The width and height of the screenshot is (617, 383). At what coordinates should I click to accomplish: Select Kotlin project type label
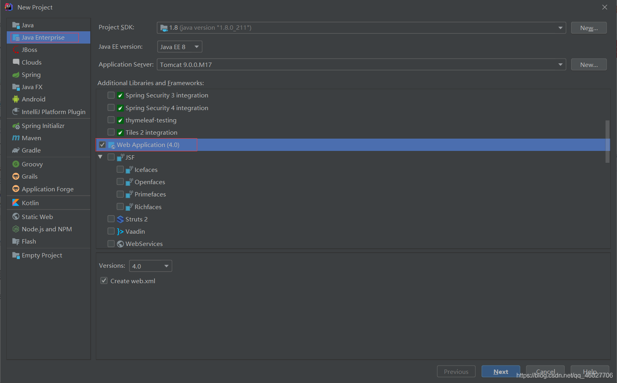pyautogui.click(x=30, y=203)
